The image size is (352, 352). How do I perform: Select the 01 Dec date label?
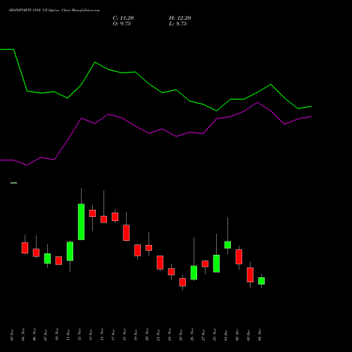226,335
